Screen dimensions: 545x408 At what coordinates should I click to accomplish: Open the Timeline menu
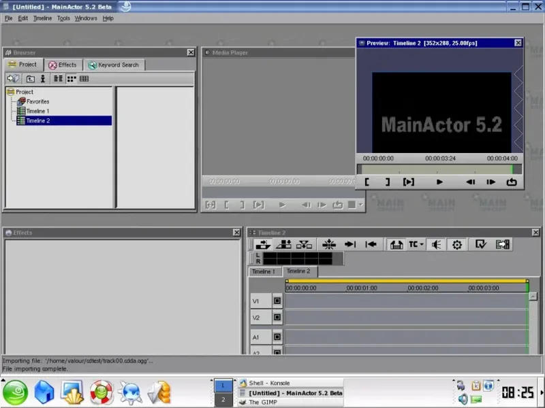coord(42,18)
